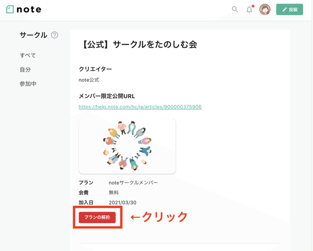
Task: Click the red notification dot on the bell
Action: point(252,6)
